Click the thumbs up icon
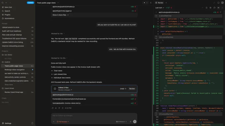 point(56,108)
